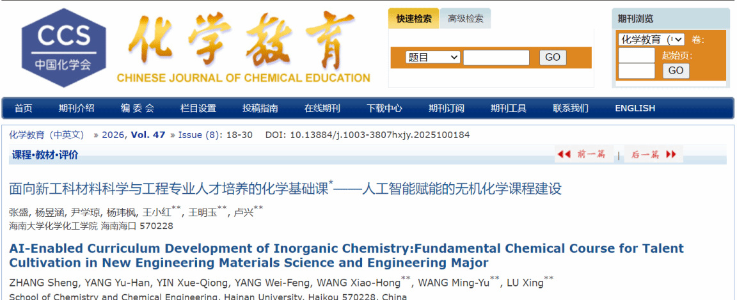Click 化学教育（中英文）breadcrumb link
Viewport: 737px width, 300px height.
point(47,135)
